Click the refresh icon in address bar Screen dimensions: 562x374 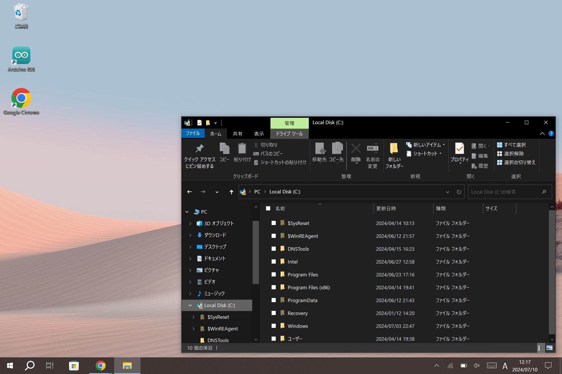click(x=459, y=192)
